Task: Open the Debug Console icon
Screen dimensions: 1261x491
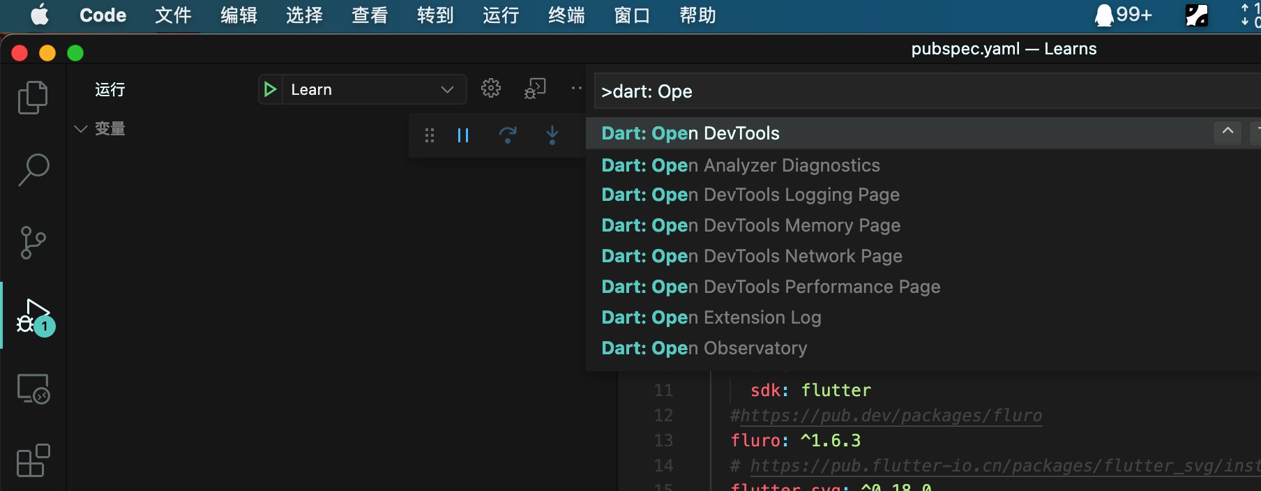Action: point(535,89)
